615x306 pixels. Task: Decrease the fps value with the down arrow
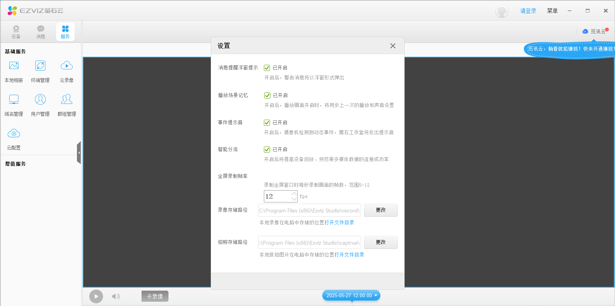[x=294, y=199]
